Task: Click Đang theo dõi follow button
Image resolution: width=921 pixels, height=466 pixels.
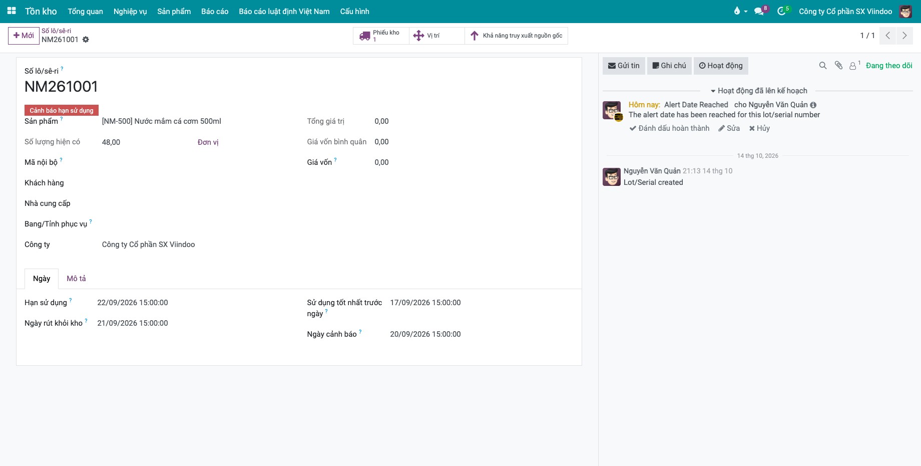Action: tap(889, 66)
